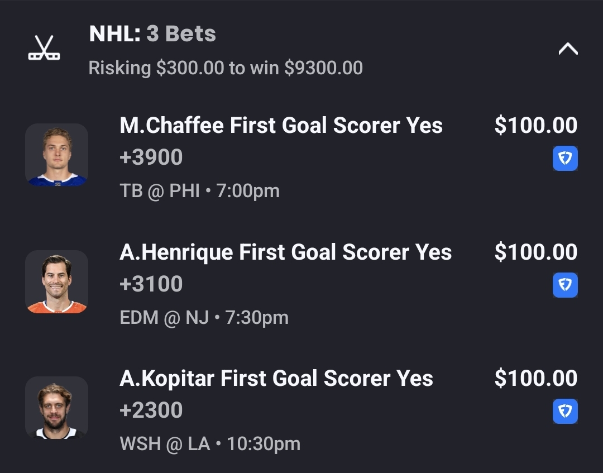Open M.Chaffee player headshot
The height and width of the screenshot is (473, 603).
[56, 155]
